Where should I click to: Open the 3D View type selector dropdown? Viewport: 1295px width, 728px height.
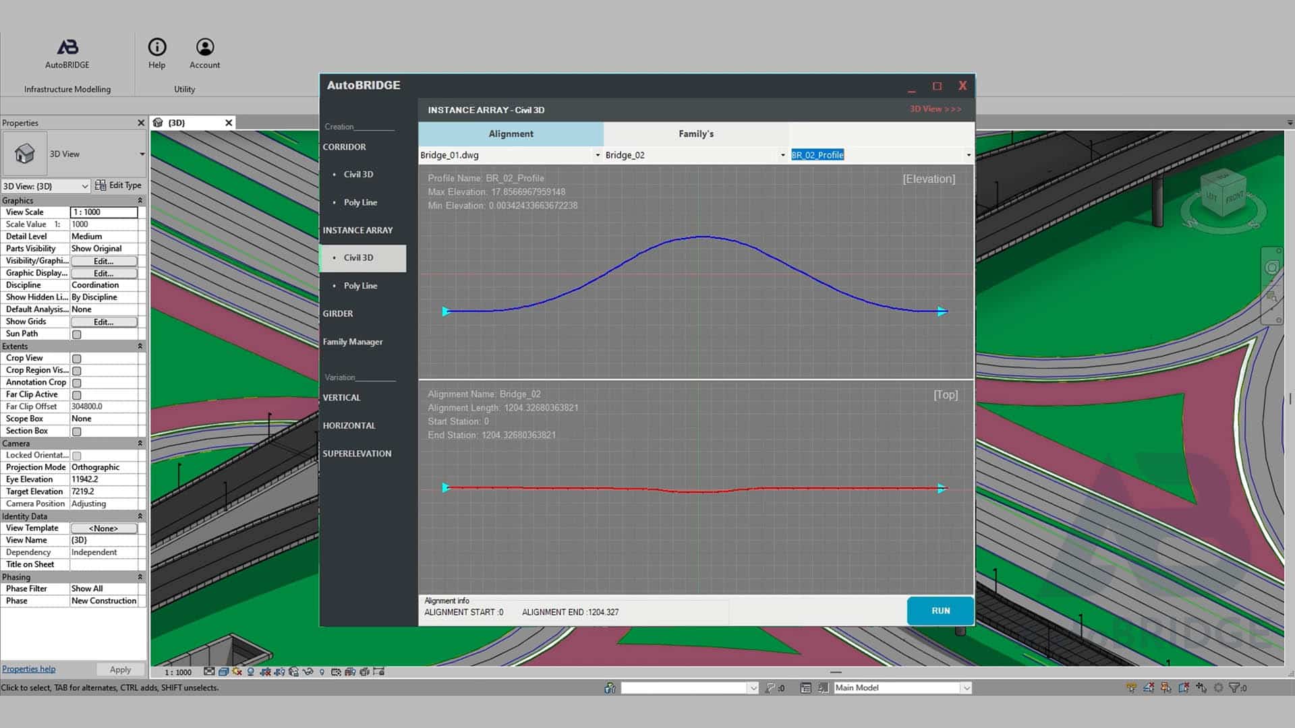tap(142, 154)
